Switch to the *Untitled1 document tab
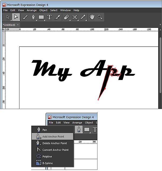 [x=9, y=25]
